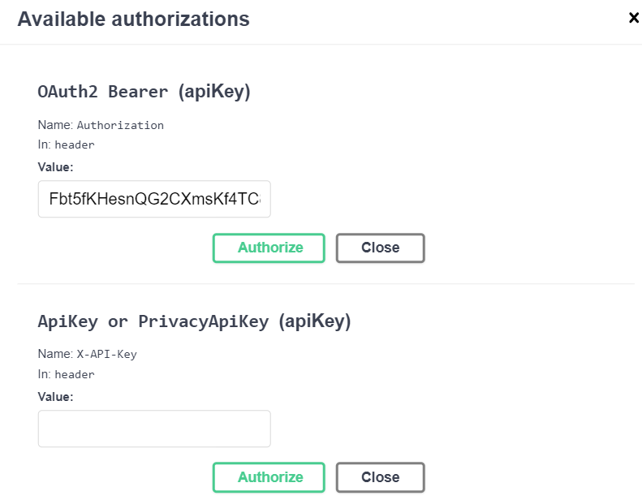Click the In label in OAuth2 Bearer section
Screen dimensions: 642x500
coord(44,145)
